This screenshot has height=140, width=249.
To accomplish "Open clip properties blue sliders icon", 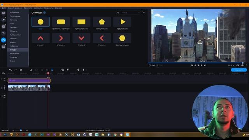I will click(52, 70).
